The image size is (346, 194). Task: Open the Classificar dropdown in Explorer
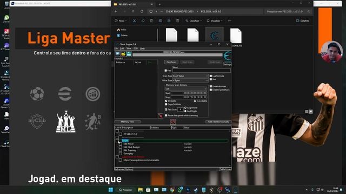pos(194,20)
